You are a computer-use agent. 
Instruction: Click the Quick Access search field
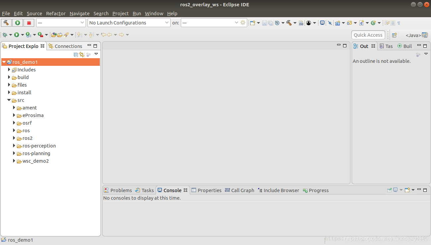coord(368,35)
